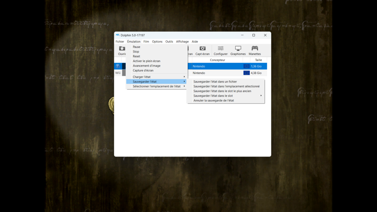377x212 pixels.
Task: Expand Sélectionner l'emplacement de l'état submenu
Action: (157, 86)
